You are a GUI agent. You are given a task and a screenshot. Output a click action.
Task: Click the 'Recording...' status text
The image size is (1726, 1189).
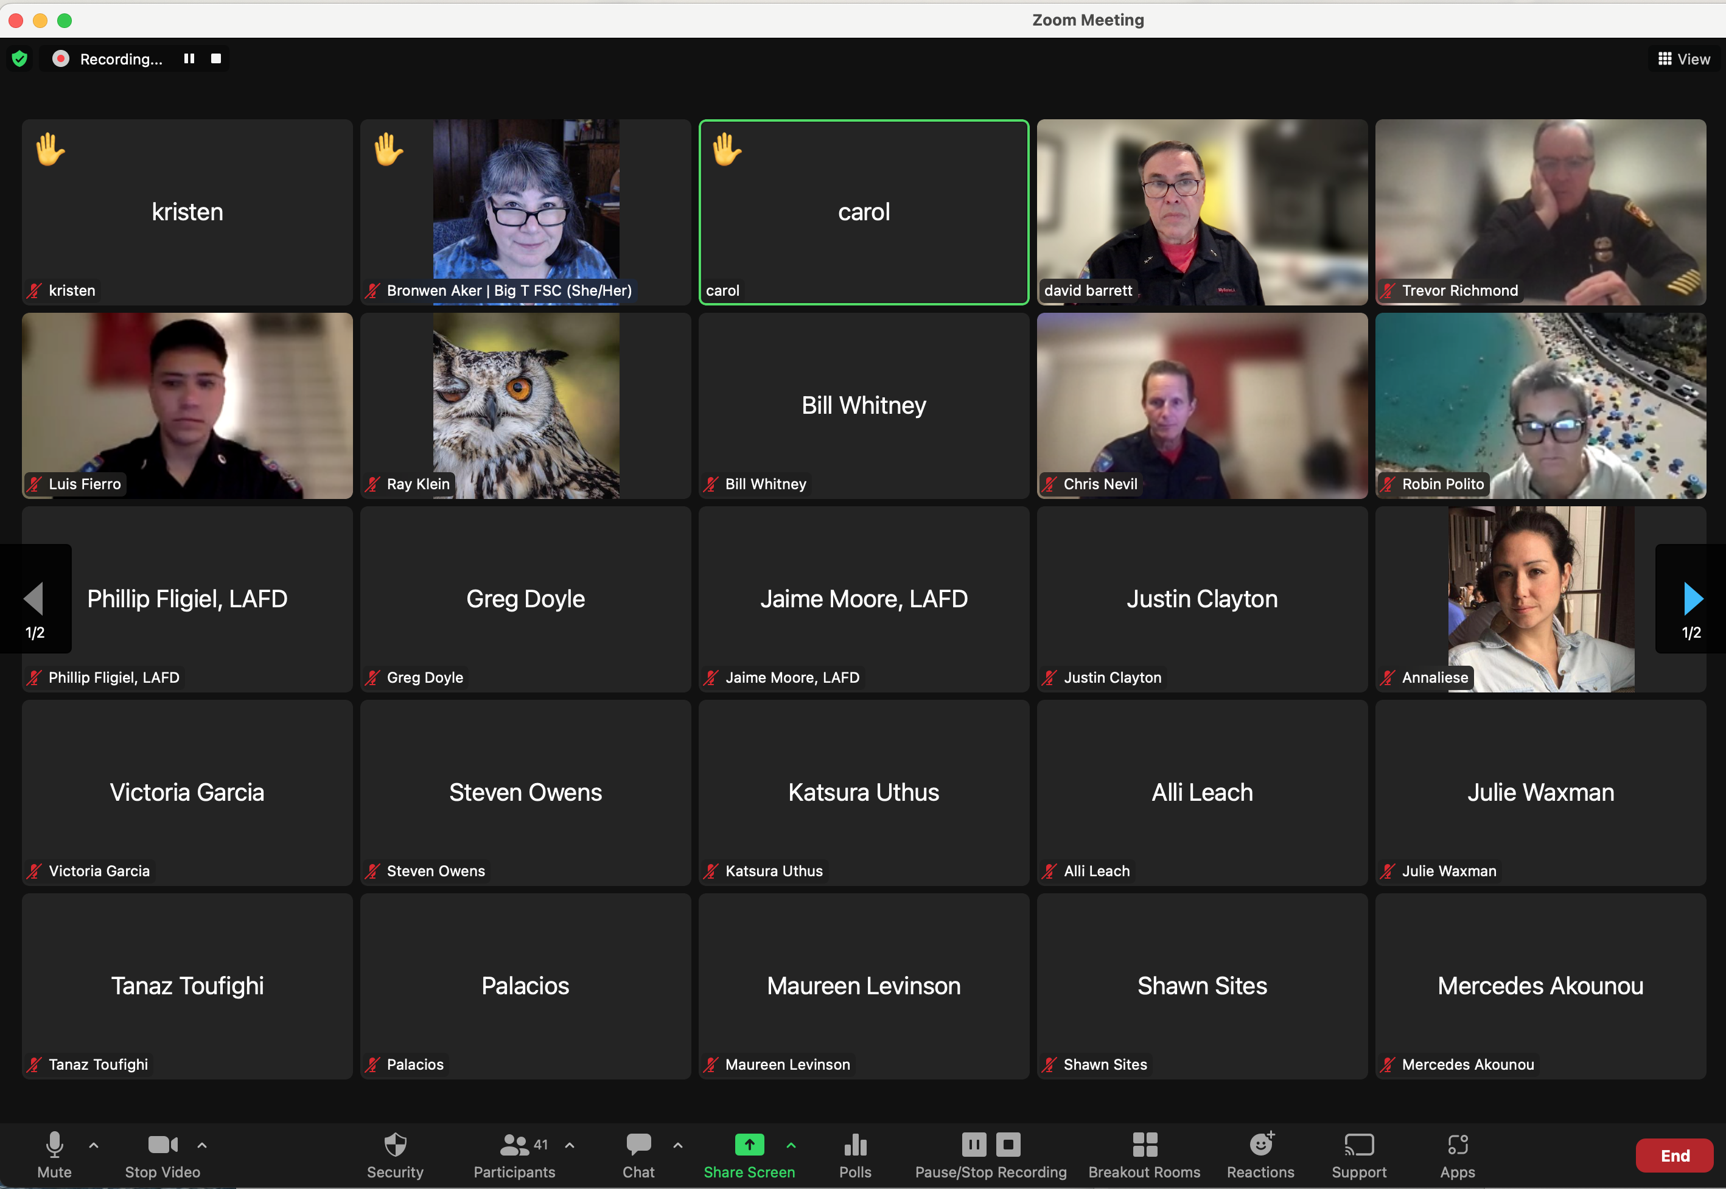coord(122,60)
